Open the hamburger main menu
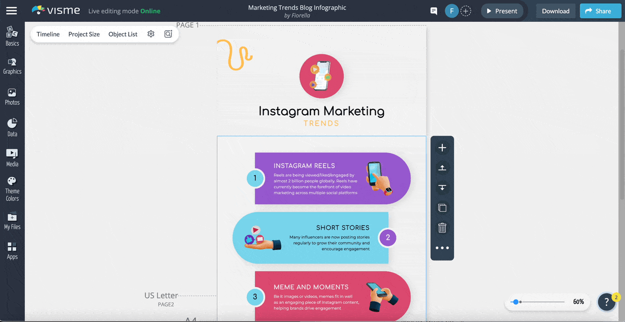 11,10
